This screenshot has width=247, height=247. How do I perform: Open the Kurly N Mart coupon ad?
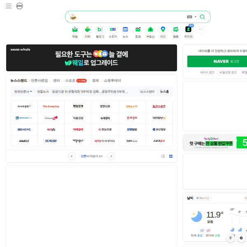(215, 142)
